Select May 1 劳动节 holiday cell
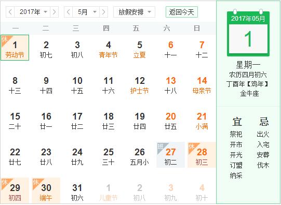 tap(15, 48)
